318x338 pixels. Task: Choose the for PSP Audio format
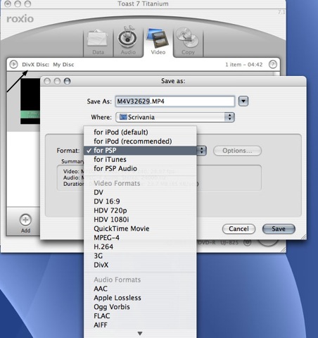(x=140, y=168)
